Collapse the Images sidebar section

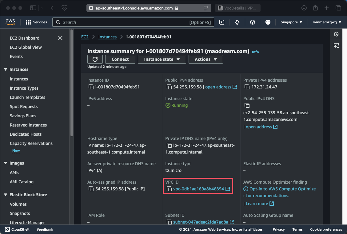tap(6, 163)
